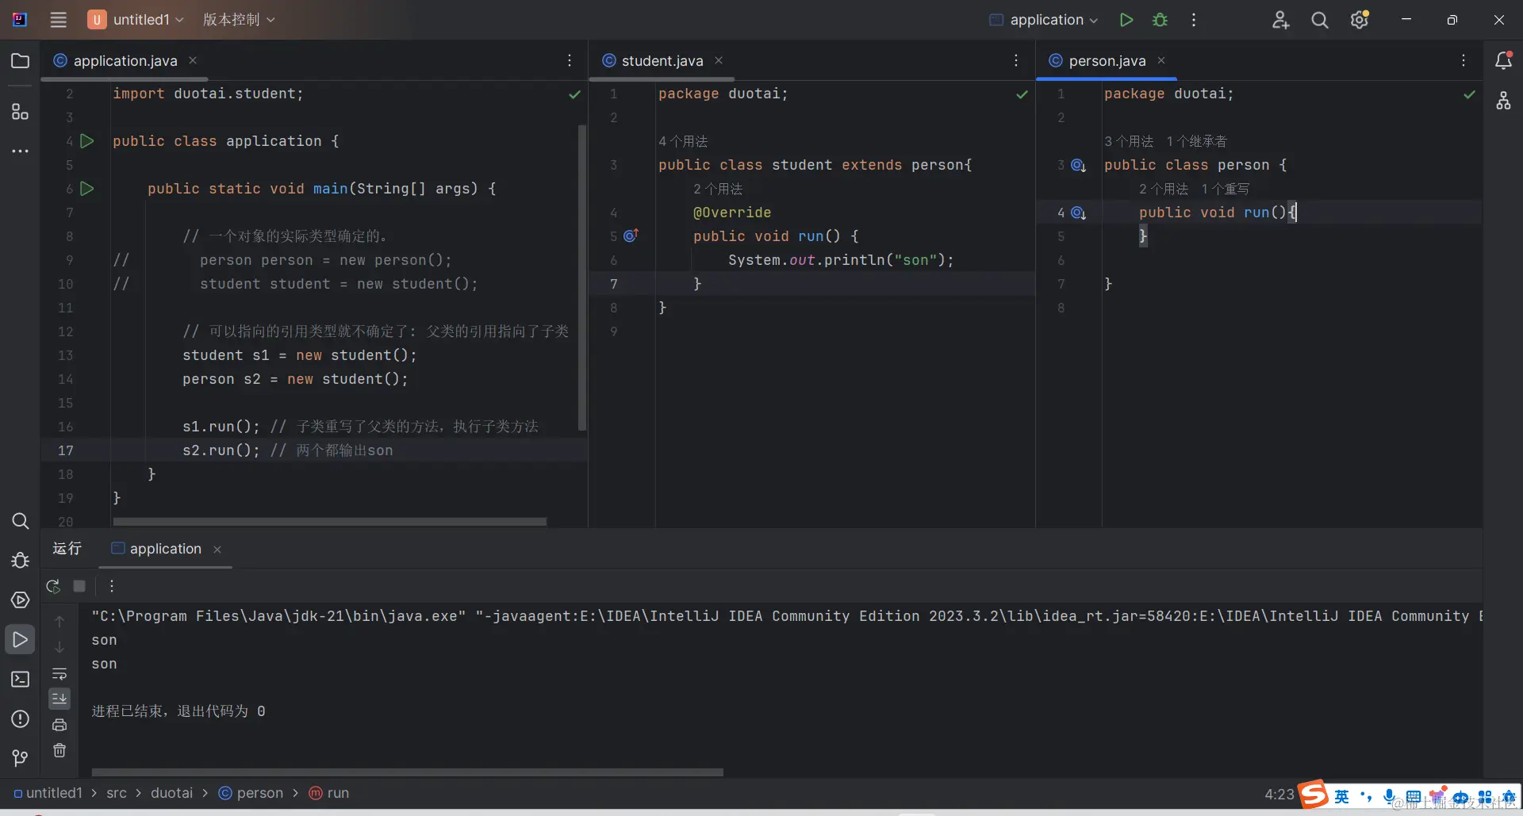Open the Debug tool window in left sidebar

(21, 561)
